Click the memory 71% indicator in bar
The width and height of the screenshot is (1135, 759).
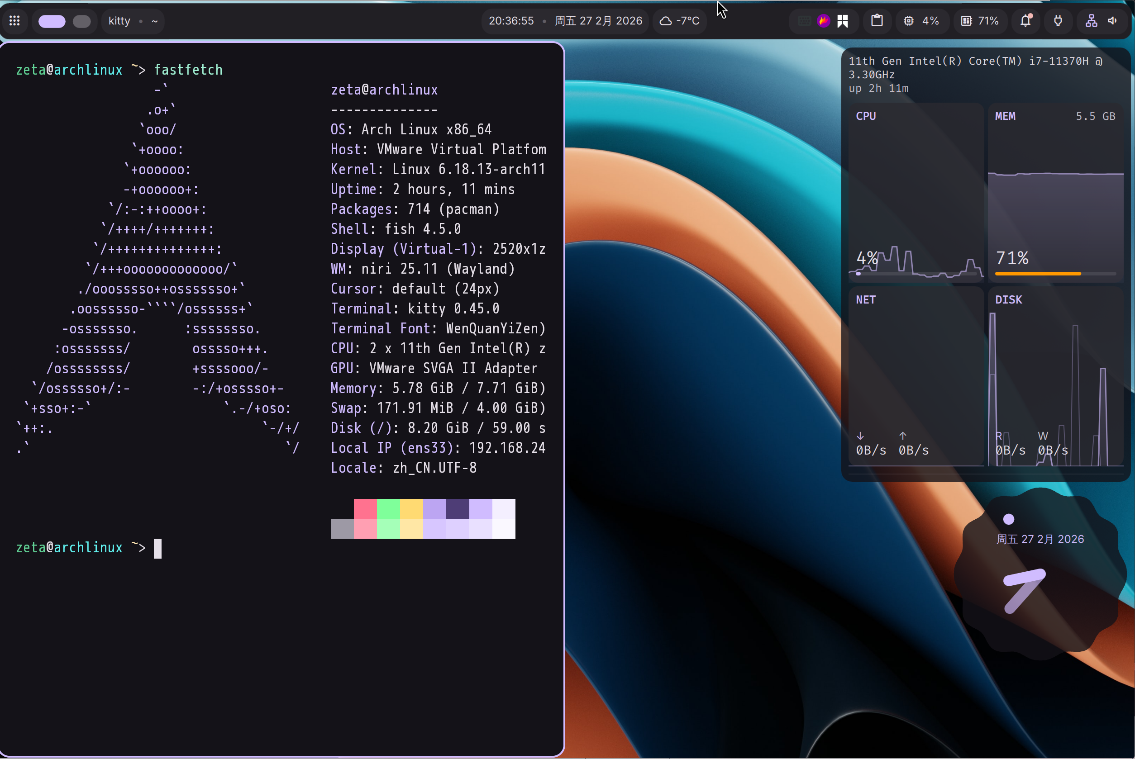980,21
